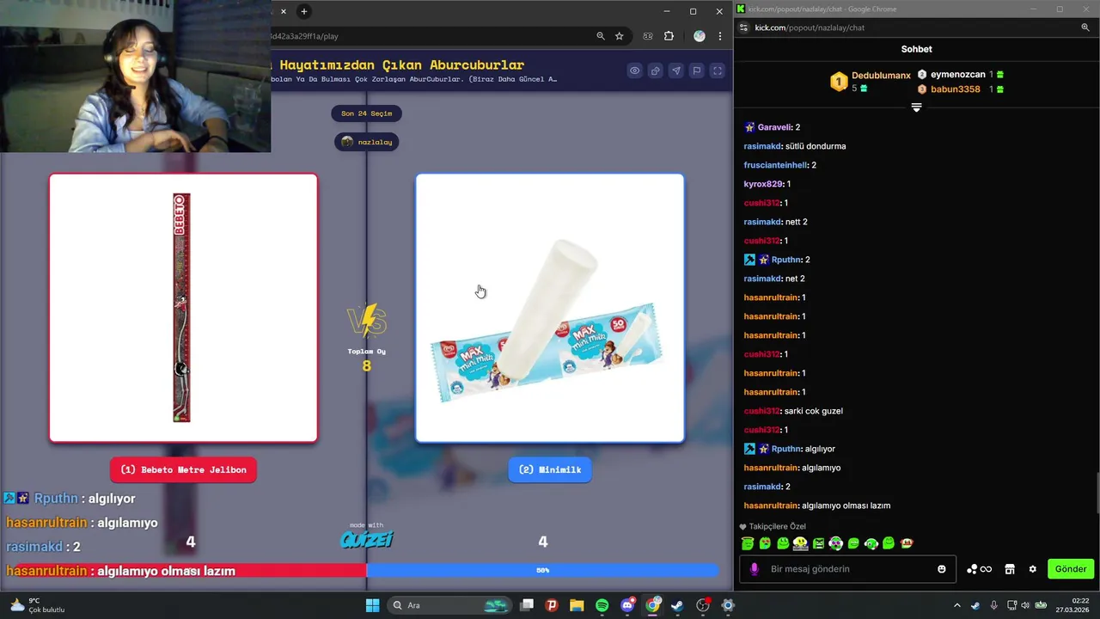Viewport: 1100px width, 619px height.
Task: Vote for the Bebeto Metre Jelibon image
Action: pyautogui.click(x=183, y=308)
